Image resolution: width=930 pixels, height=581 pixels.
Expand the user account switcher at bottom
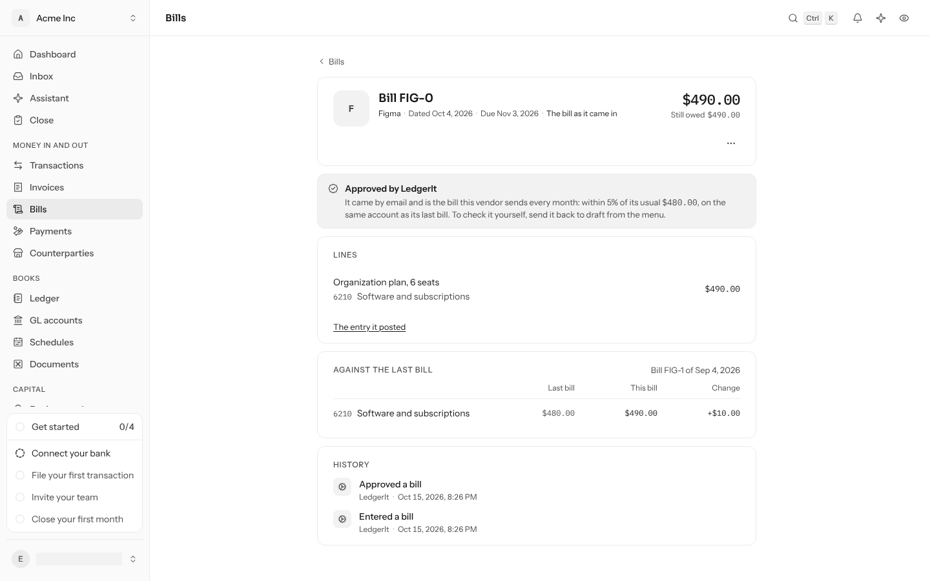tap(74, 559)
